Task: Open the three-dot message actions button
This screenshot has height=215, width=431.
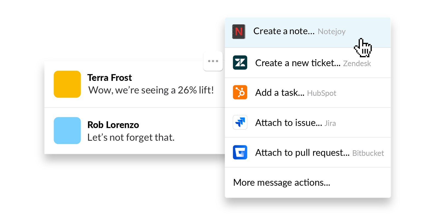Action: [x=213, y=61]
